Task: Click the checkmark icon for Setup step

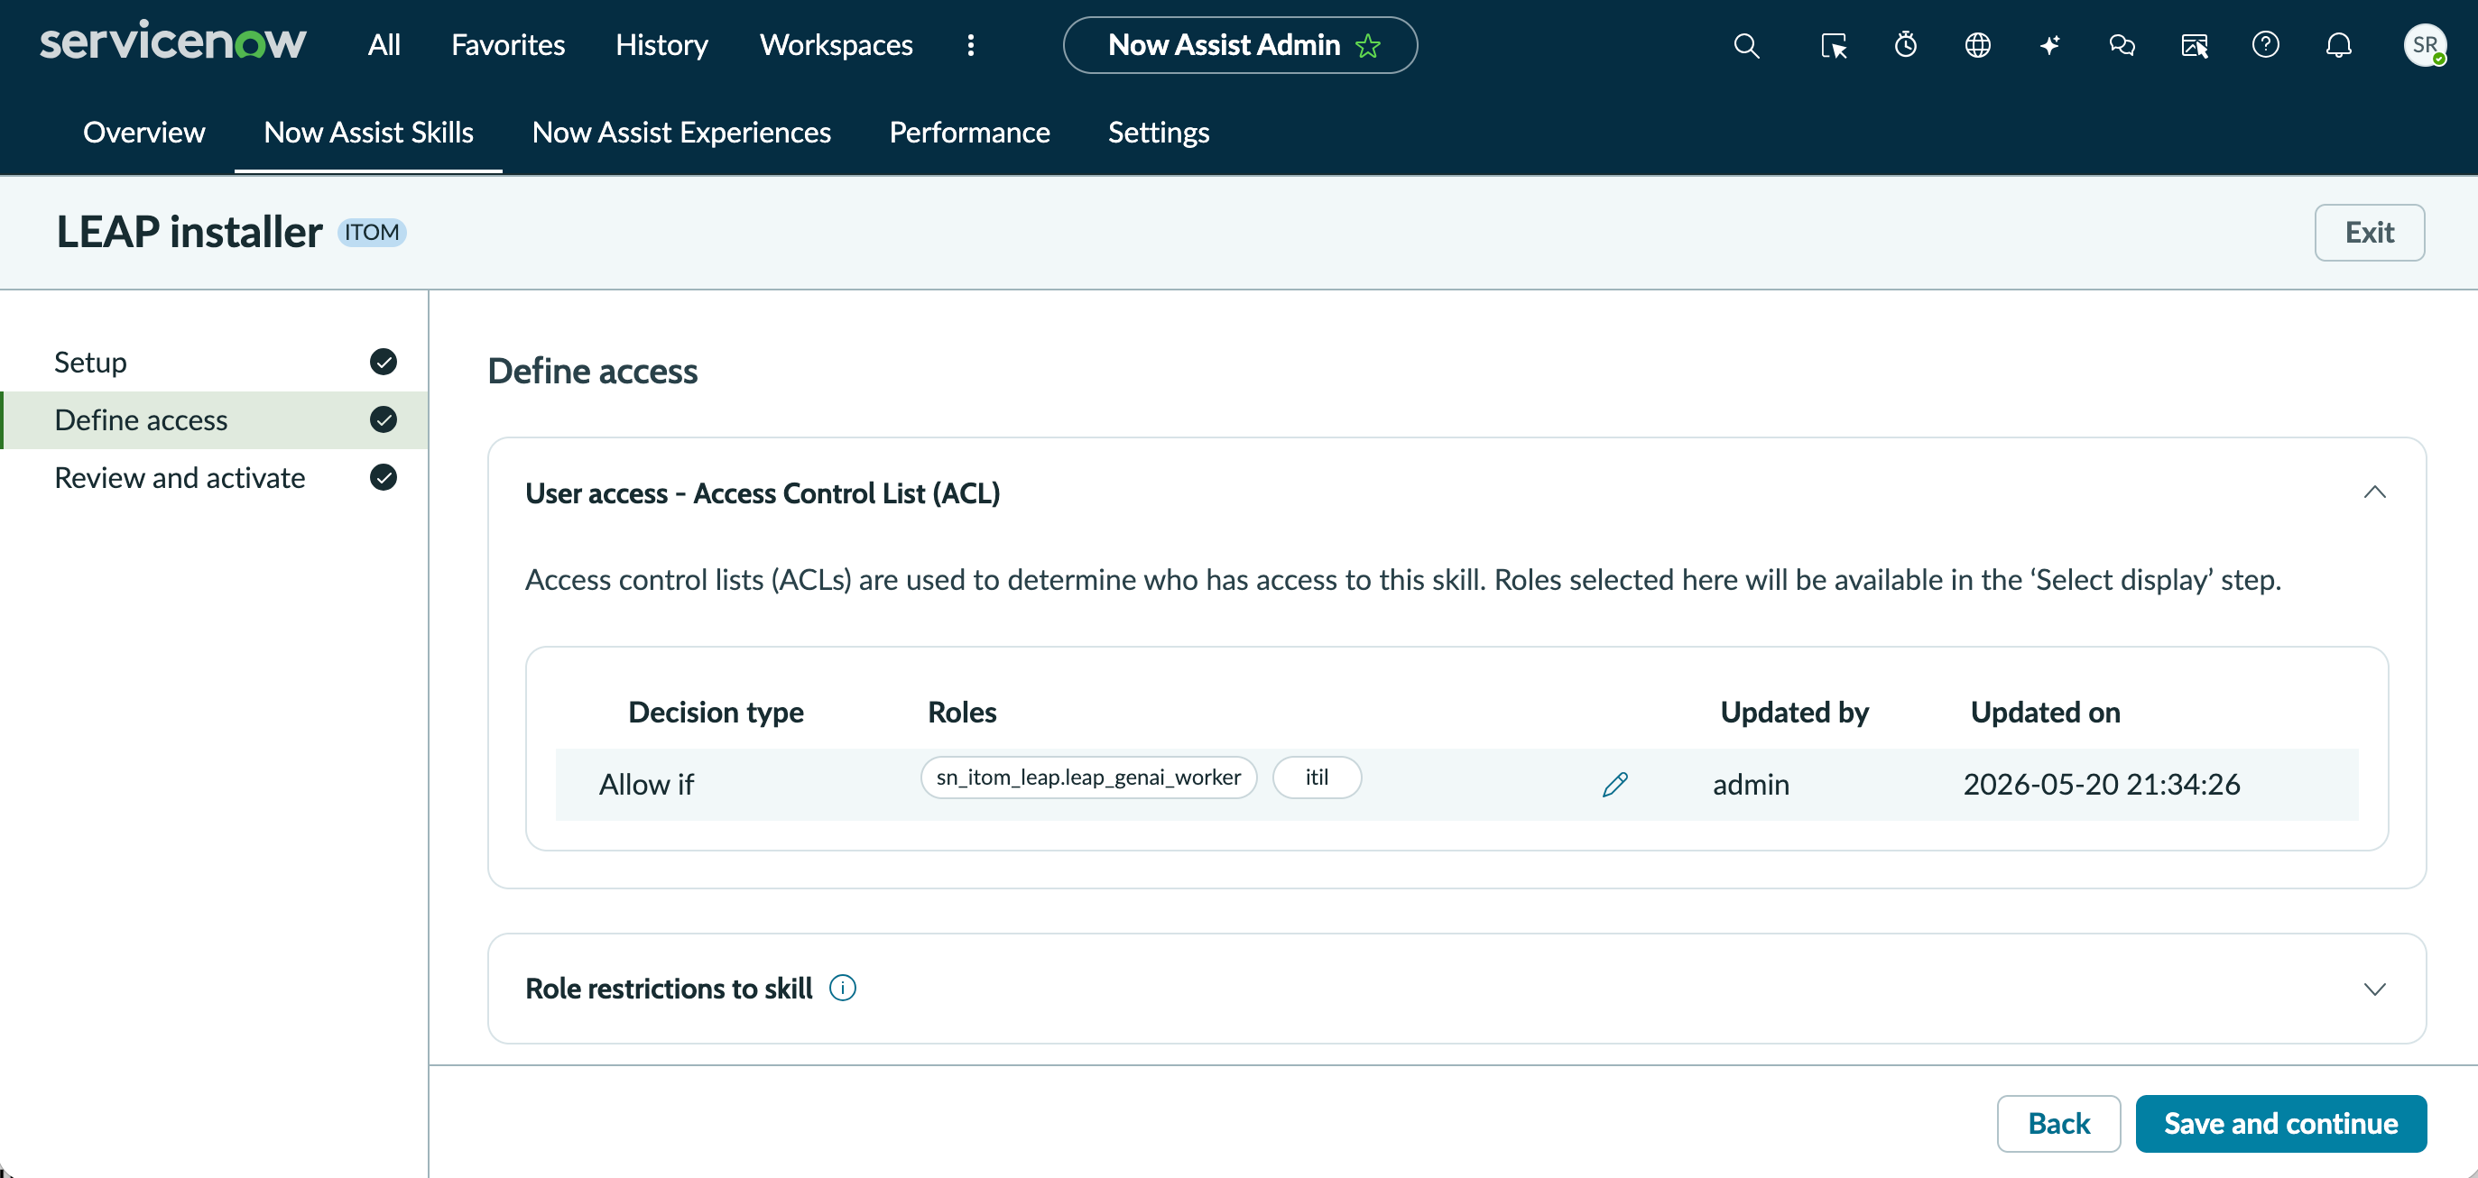Action: tap(383, 362)
